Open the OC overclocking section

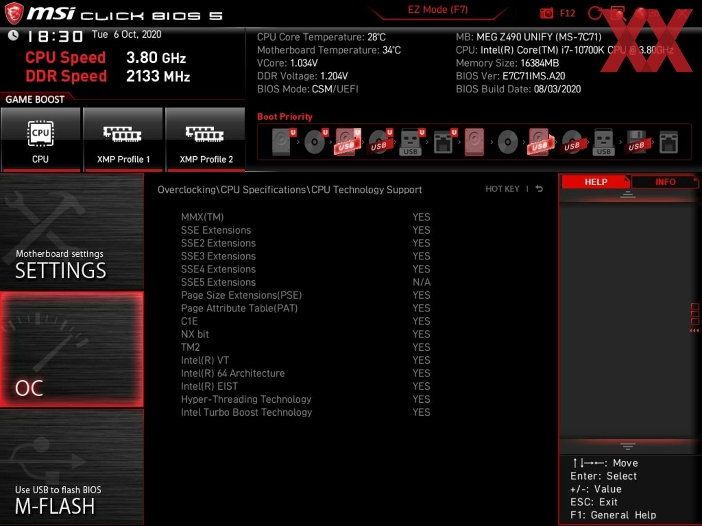click(72, 349)
